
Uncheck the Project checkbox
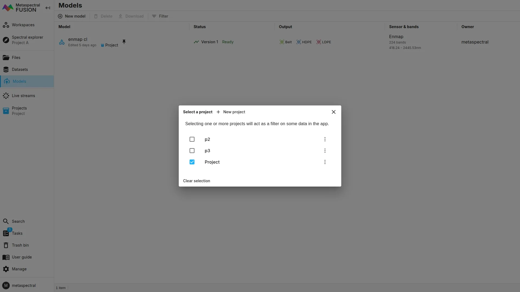[x=192, y=162]
